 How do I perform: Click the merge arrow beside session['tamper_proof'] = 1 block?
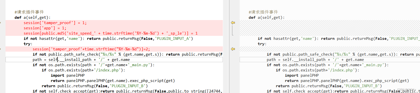[233, 23]
